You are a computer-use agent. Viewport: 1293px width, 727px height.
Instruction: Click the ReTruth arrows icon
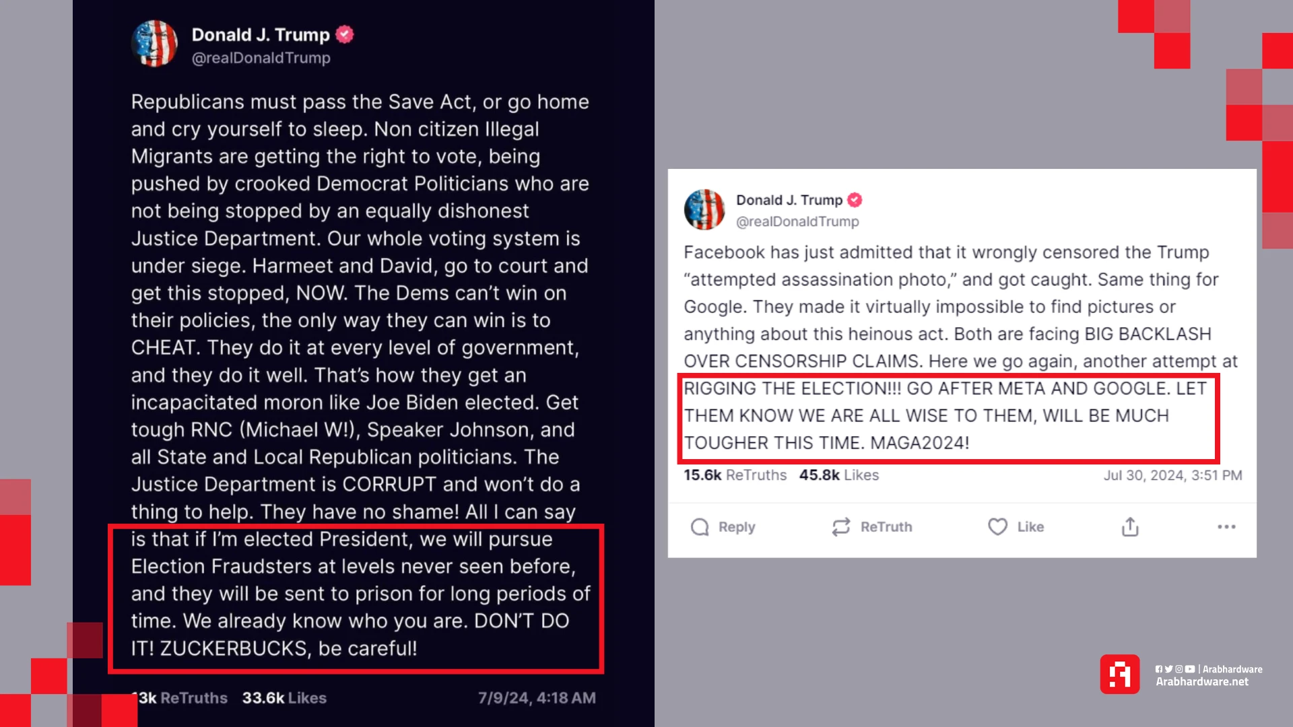tap(841, 527)
